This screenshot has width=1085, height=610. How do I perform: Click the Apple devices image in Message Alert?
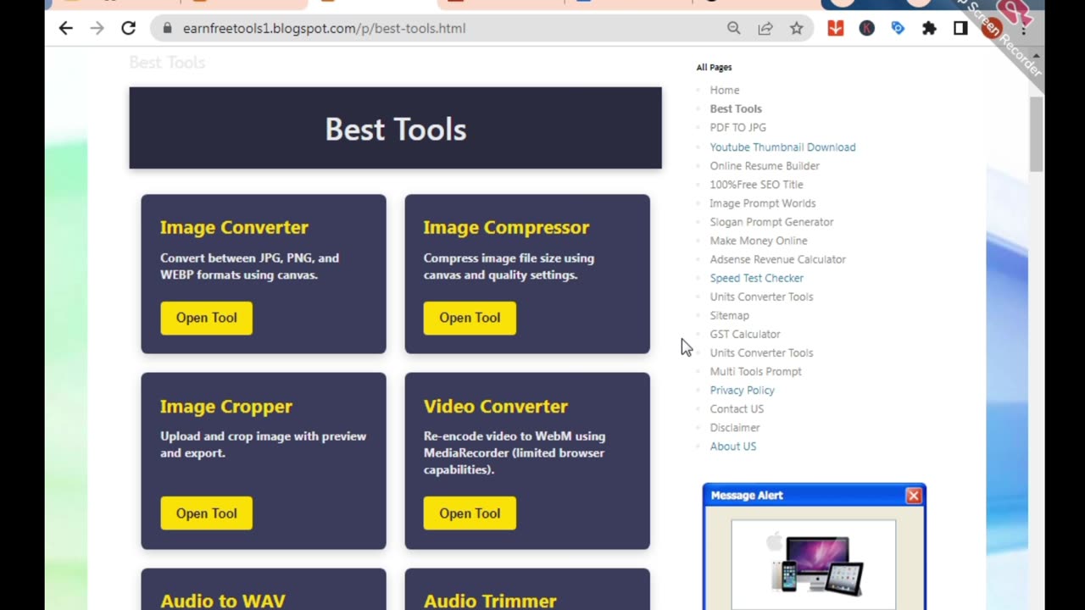pos(814,564)
